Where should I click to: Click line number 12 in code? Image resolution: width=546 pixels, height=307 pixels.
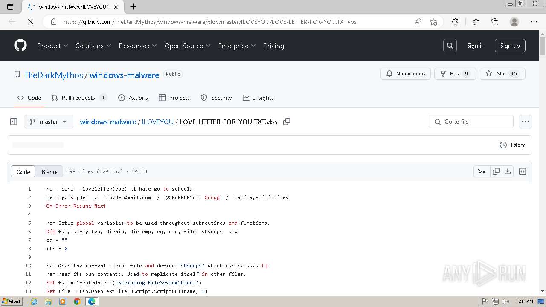tap(28, 283)
